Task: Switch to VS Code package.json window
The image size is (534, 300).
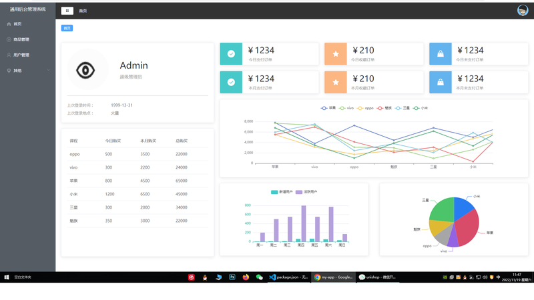Action: click(288, 277)
